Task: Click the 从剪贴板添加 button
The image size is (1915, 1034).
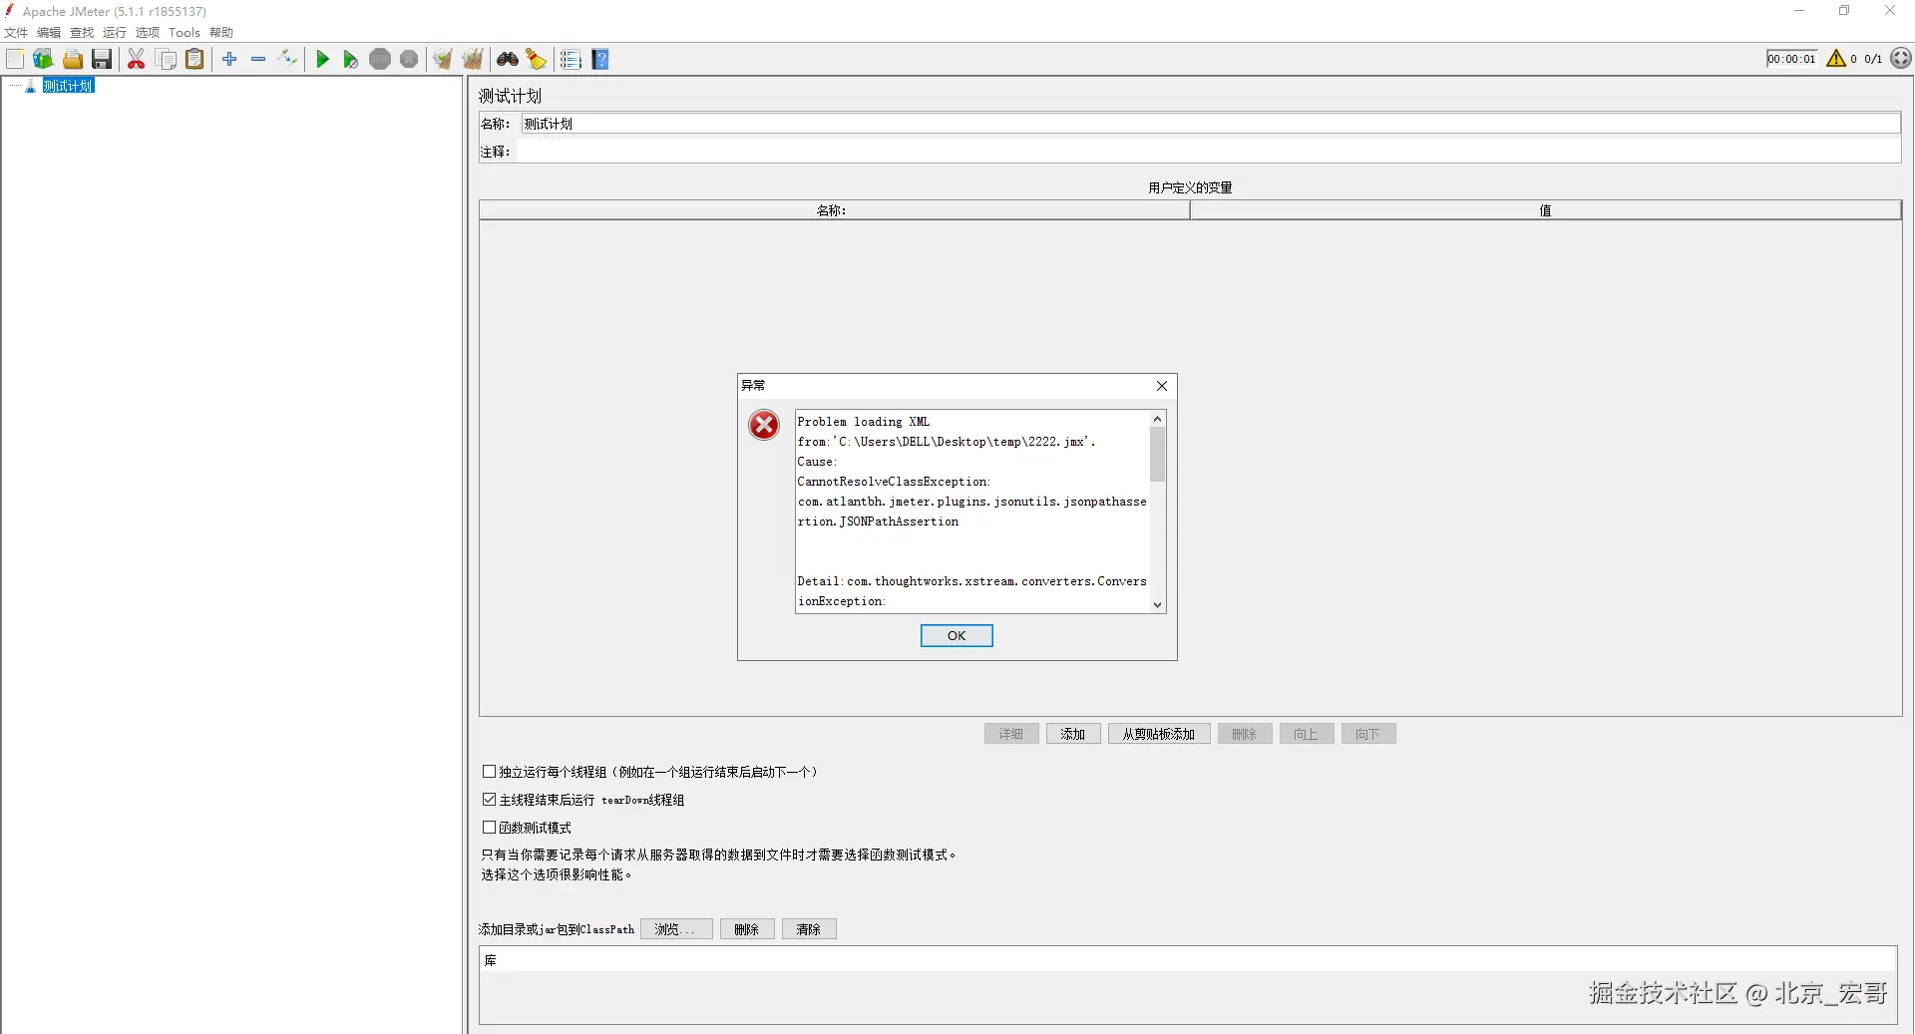Action: (x=1159, y=734)
